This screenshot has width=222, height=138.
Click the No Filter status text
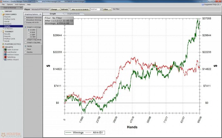click(116, 9)
